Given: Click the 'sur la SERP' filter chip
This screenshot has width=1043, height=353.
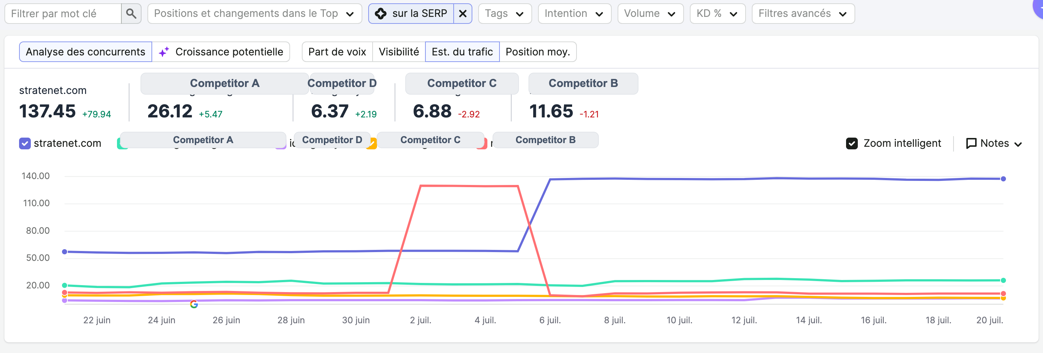Looking at the screenshot, I should pyautogui.click(x=411, y=13).
